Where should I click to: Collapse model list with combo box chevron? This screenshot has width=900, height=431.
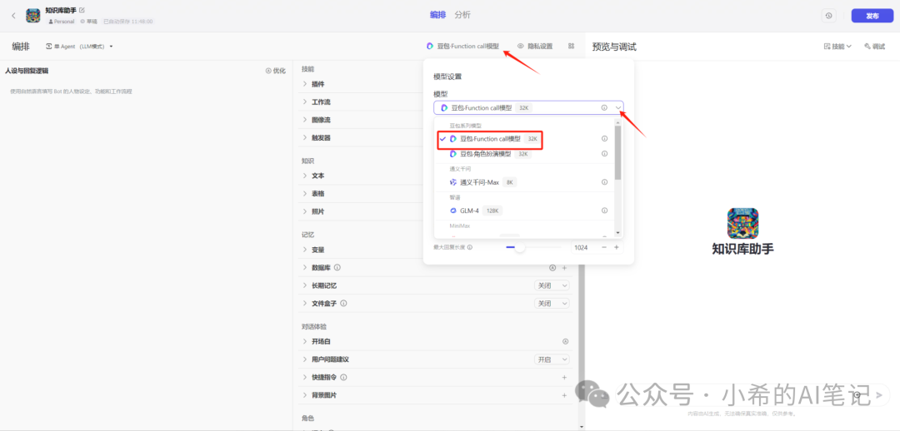pos(617,108)
